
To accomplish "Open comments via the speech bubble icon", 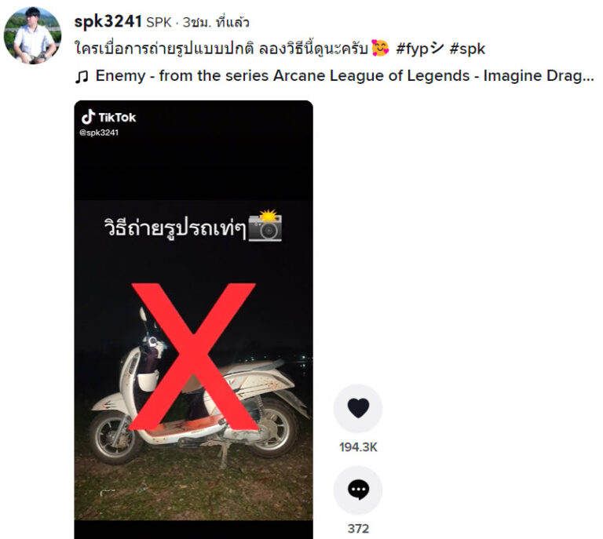I will pyautogui.click(x=358, y=490).
